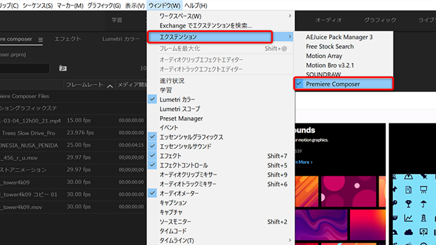This screenshot has height=245, width=436.
Task: Select the Premiere Composer Files bin row
Action: 73,96
